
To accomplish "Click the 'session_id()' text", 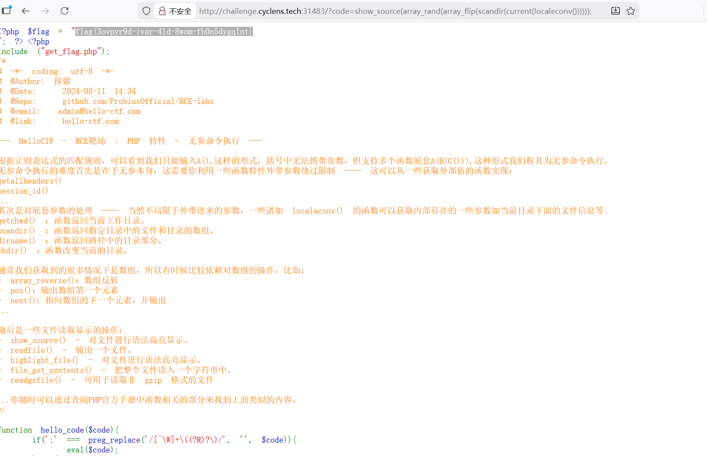I will (24, 191).
